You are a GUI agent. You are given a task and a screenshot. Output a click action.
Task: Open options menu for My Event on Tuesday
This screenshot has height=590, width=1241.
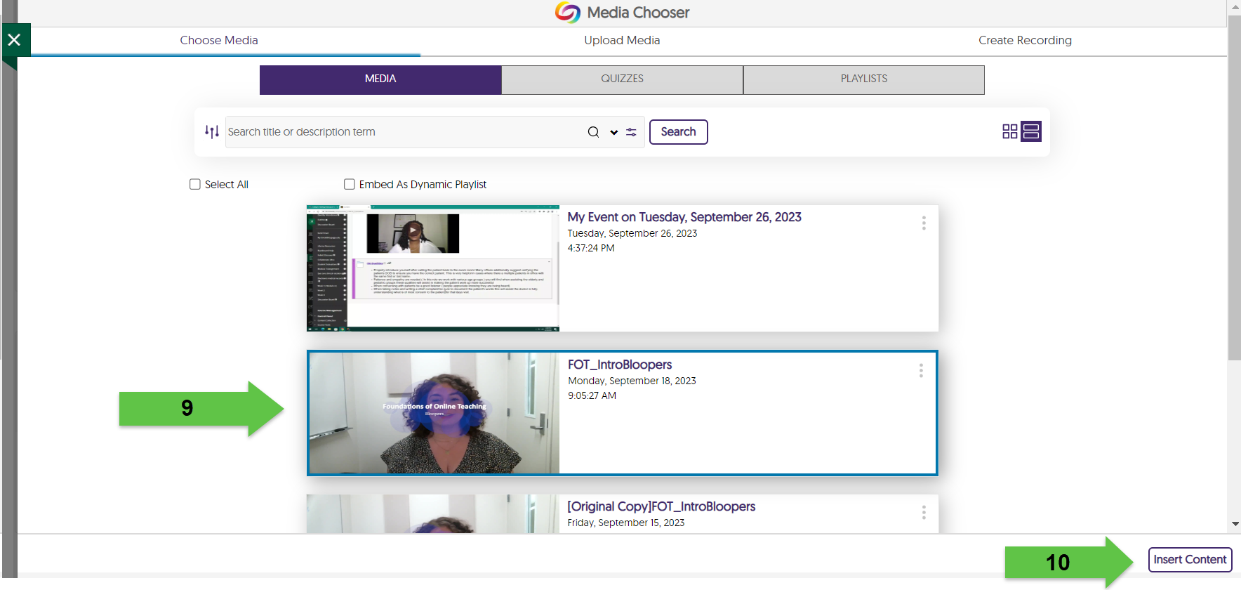(x=924, y=223)
